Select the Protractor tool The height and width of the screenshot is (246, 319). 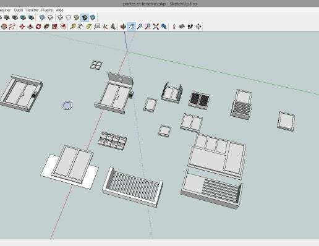point(89,27)
